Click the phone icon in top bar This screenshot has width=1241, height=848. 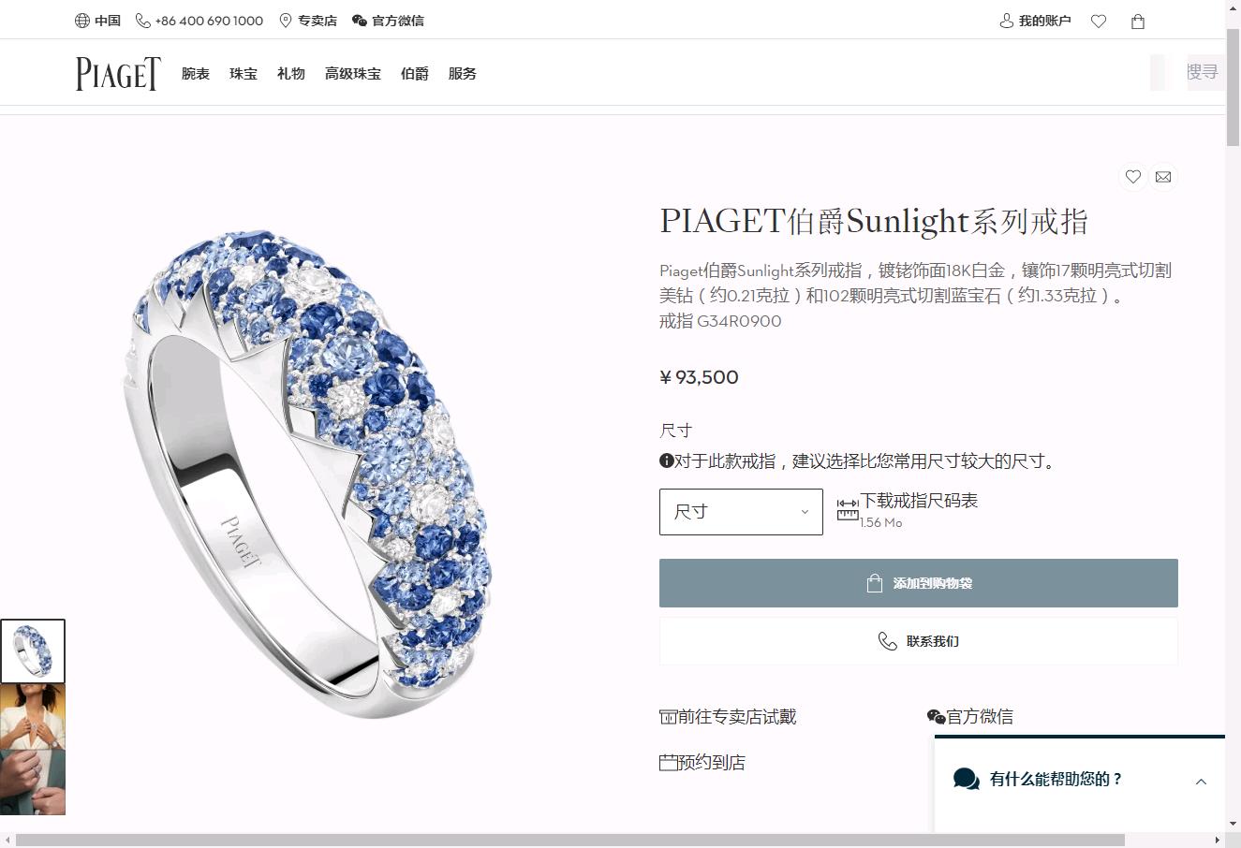(143, 21)
